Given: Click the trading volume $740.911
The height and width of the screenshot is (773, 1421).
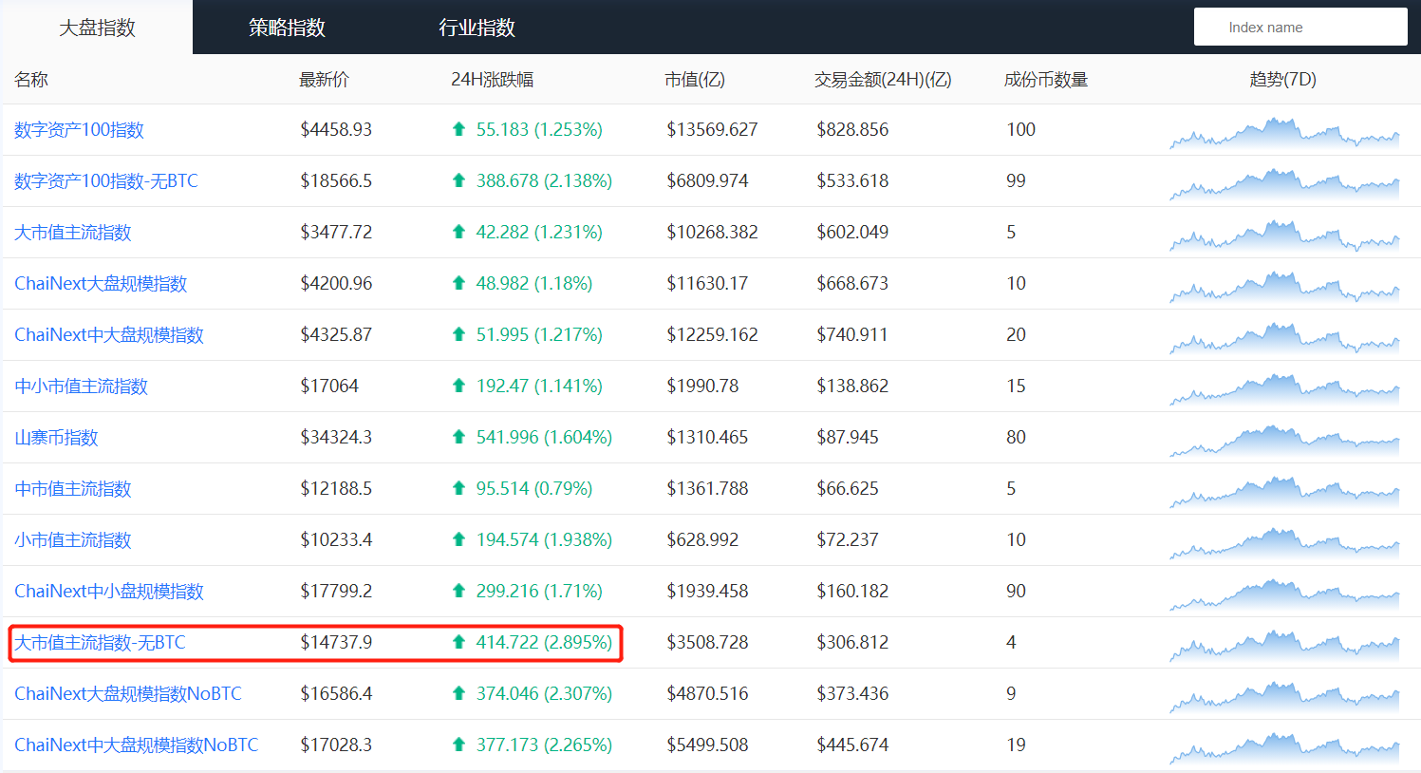Looking at the screenshot, I should tap(852, 334).
